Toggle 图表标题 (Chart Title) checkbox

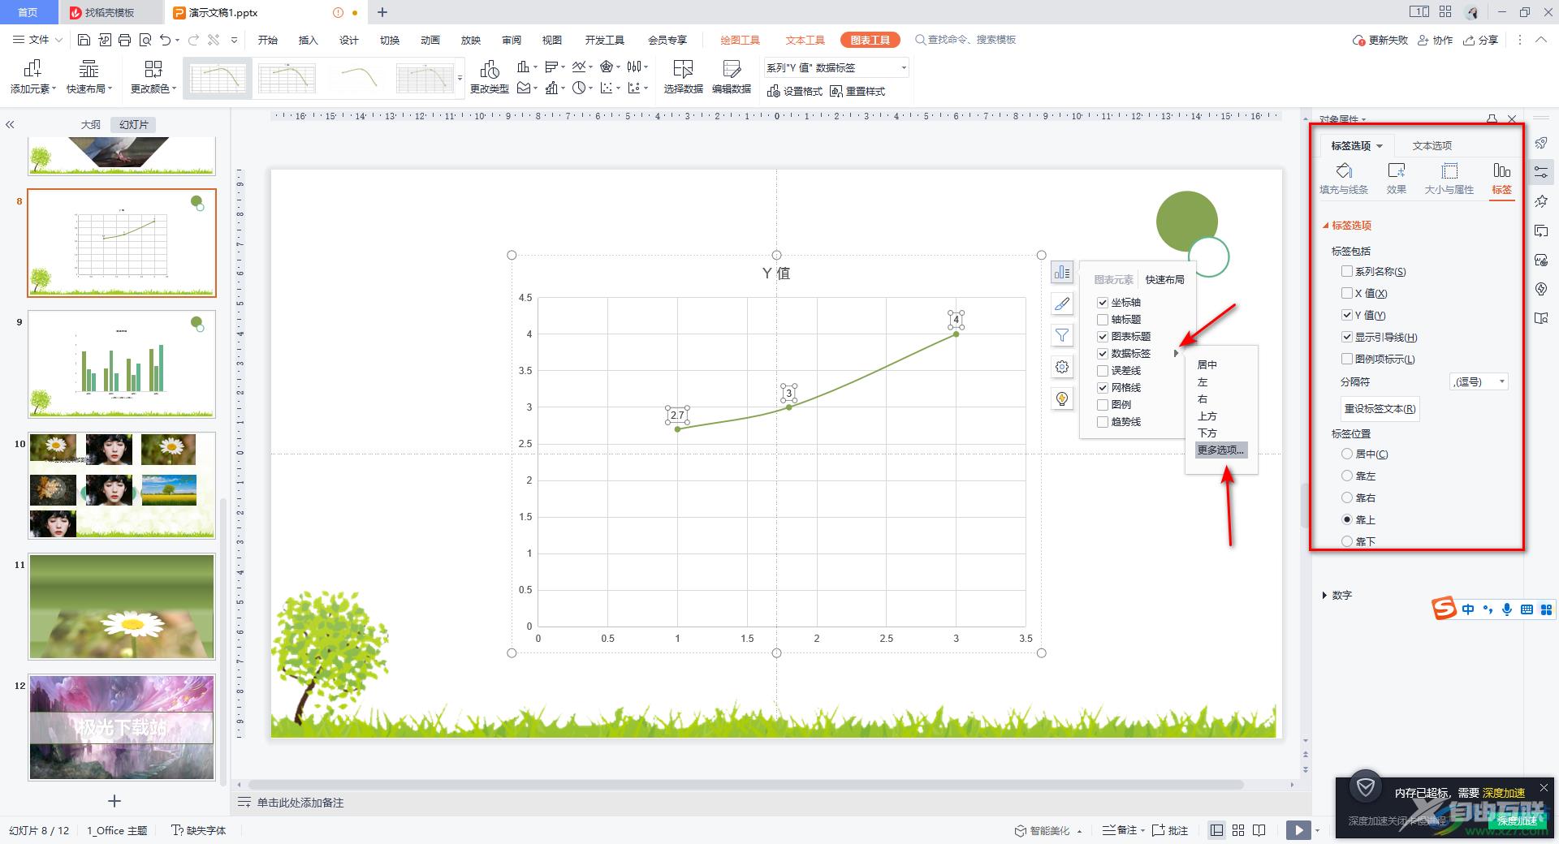[1103, 337]
